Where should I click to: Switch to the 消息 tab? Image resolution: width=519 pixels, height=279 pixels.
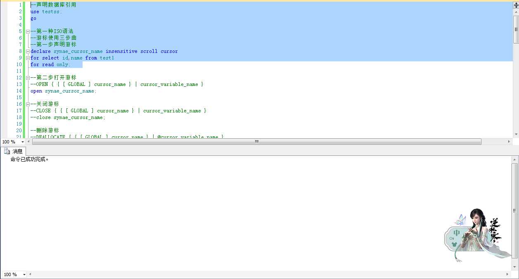pos(14,151)
